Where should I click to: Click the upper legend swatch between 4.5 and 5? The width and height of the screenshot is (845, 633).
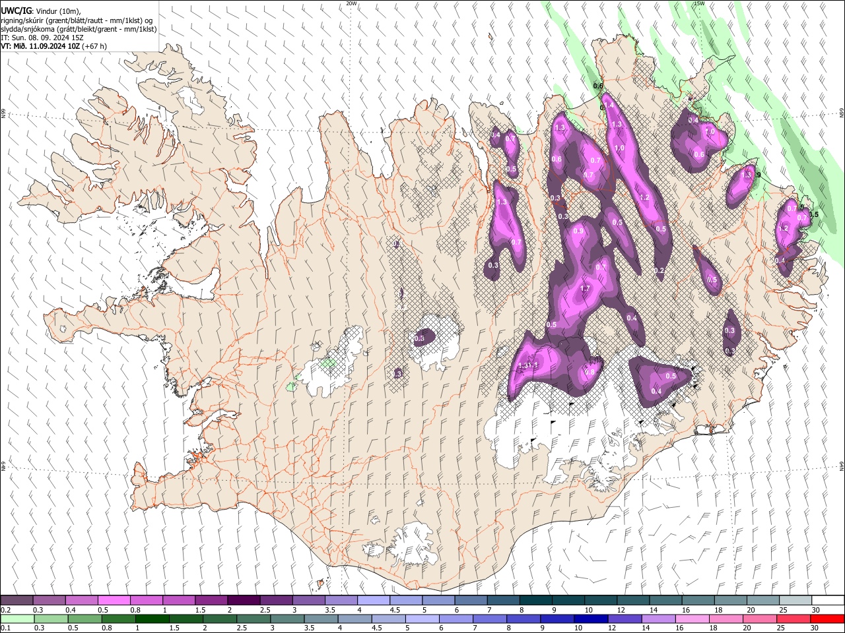point(405,600)
